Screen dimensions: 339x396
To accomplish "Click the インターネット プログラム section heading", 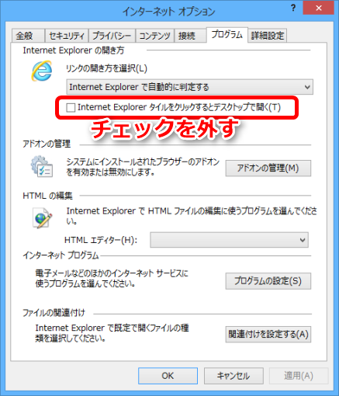I will 61,255.
